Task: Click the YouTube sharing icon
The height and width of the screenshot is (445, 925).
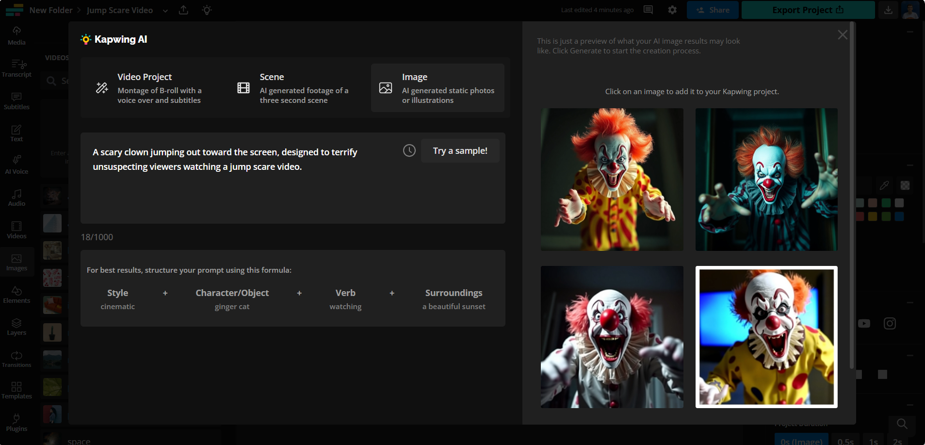Action: pos(865,323)
